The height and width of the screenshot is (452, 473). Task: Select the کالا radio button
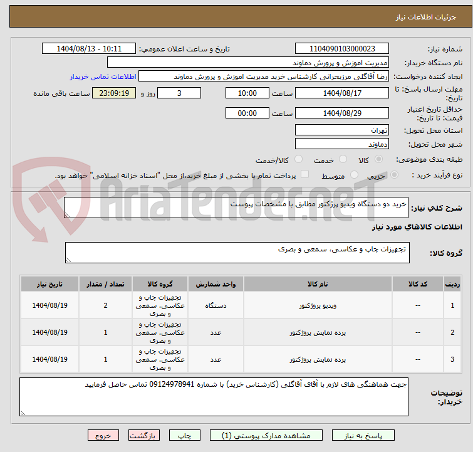[x=378, y=159]
